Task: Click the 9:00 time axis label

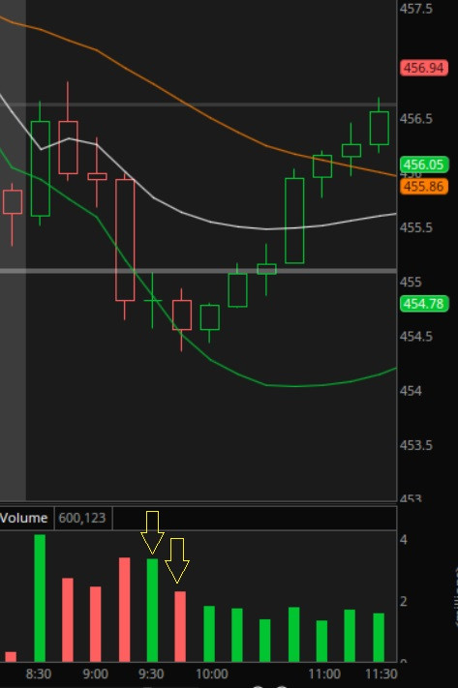Action: (95, 673)
